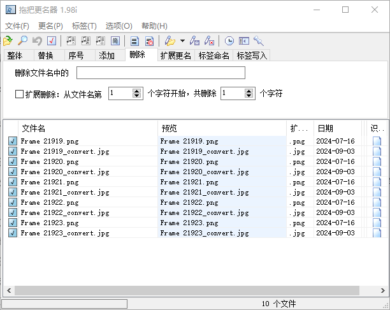Switch to the 标签写入 tab
This screenshot has height=310, width=390.
[x=252, y=55]
